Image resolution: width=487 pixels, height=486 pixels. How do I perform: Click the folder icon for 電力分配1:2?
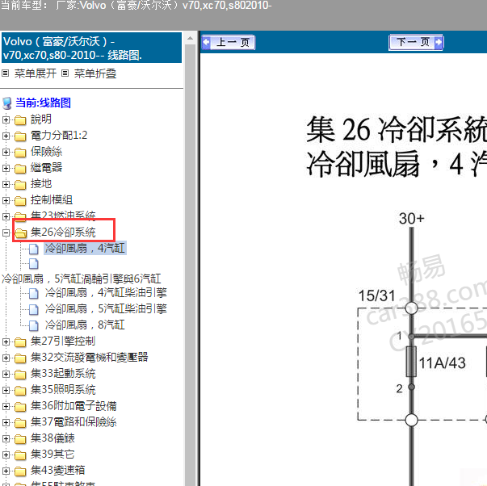(x=20, y=136)
